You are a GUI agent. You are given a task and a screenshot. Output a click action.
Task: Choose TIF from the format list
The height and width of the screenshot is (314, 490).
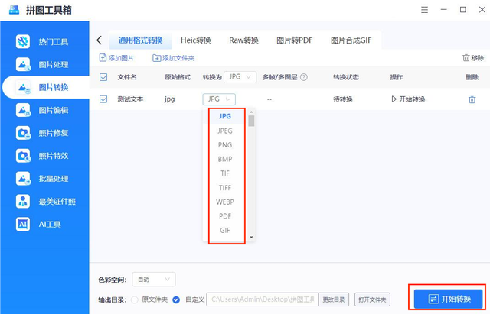(225, 173)
